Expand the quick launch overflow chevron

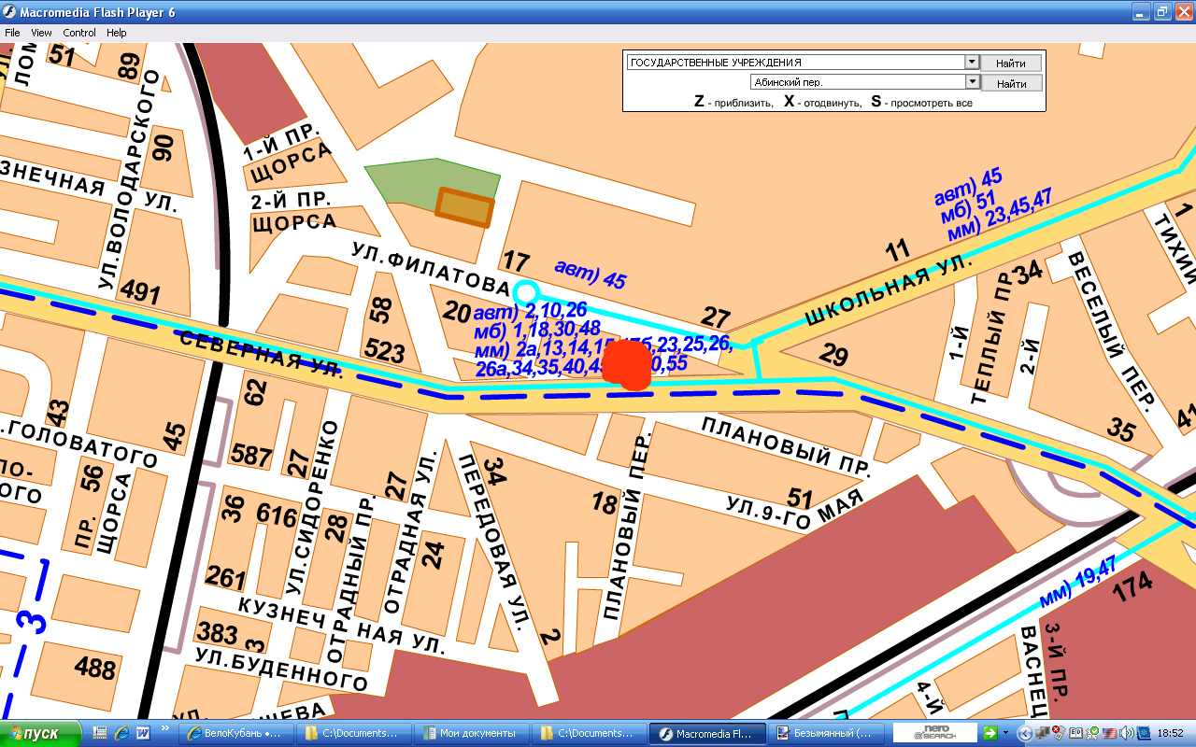[x=166, y=728]
